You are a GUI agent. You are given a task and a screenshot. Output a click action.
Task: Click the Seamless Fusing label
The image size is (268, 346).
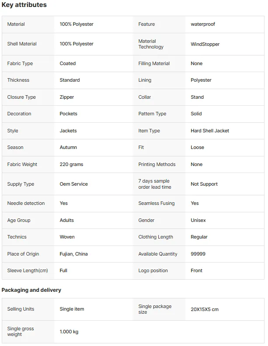pyautogui.click(x=156, y=203)
